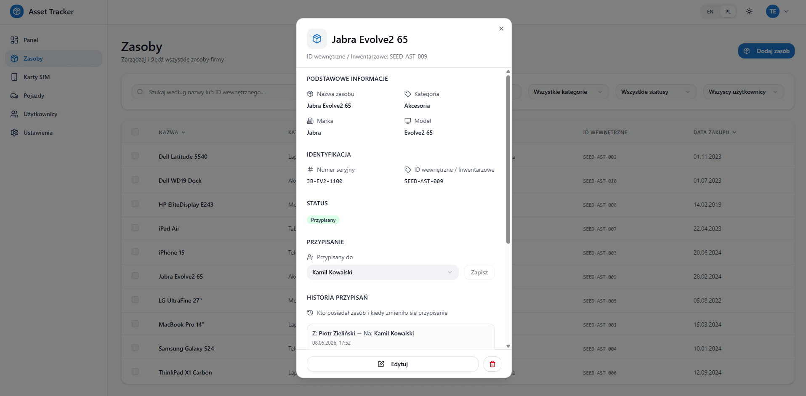This screenshot has height=396, width=806.
Task: Open the Wszystkie statusy filter
Action: tap(656, 92)
